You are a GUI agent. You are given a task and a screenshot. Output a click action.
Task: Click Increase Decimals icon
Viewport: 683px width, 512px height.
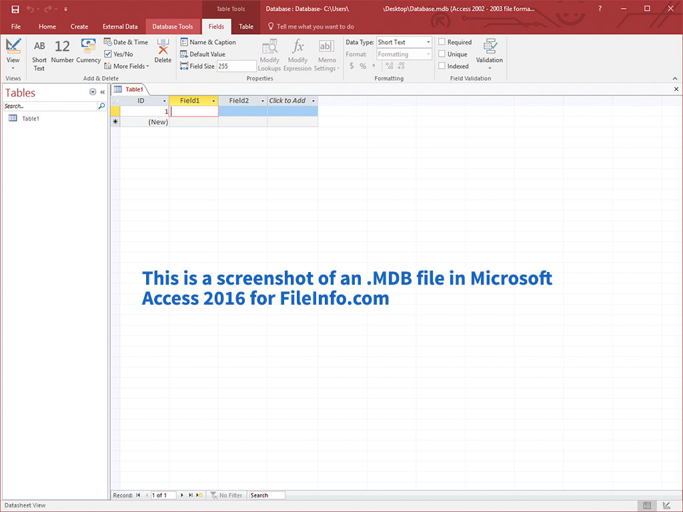tap(390, 66)
